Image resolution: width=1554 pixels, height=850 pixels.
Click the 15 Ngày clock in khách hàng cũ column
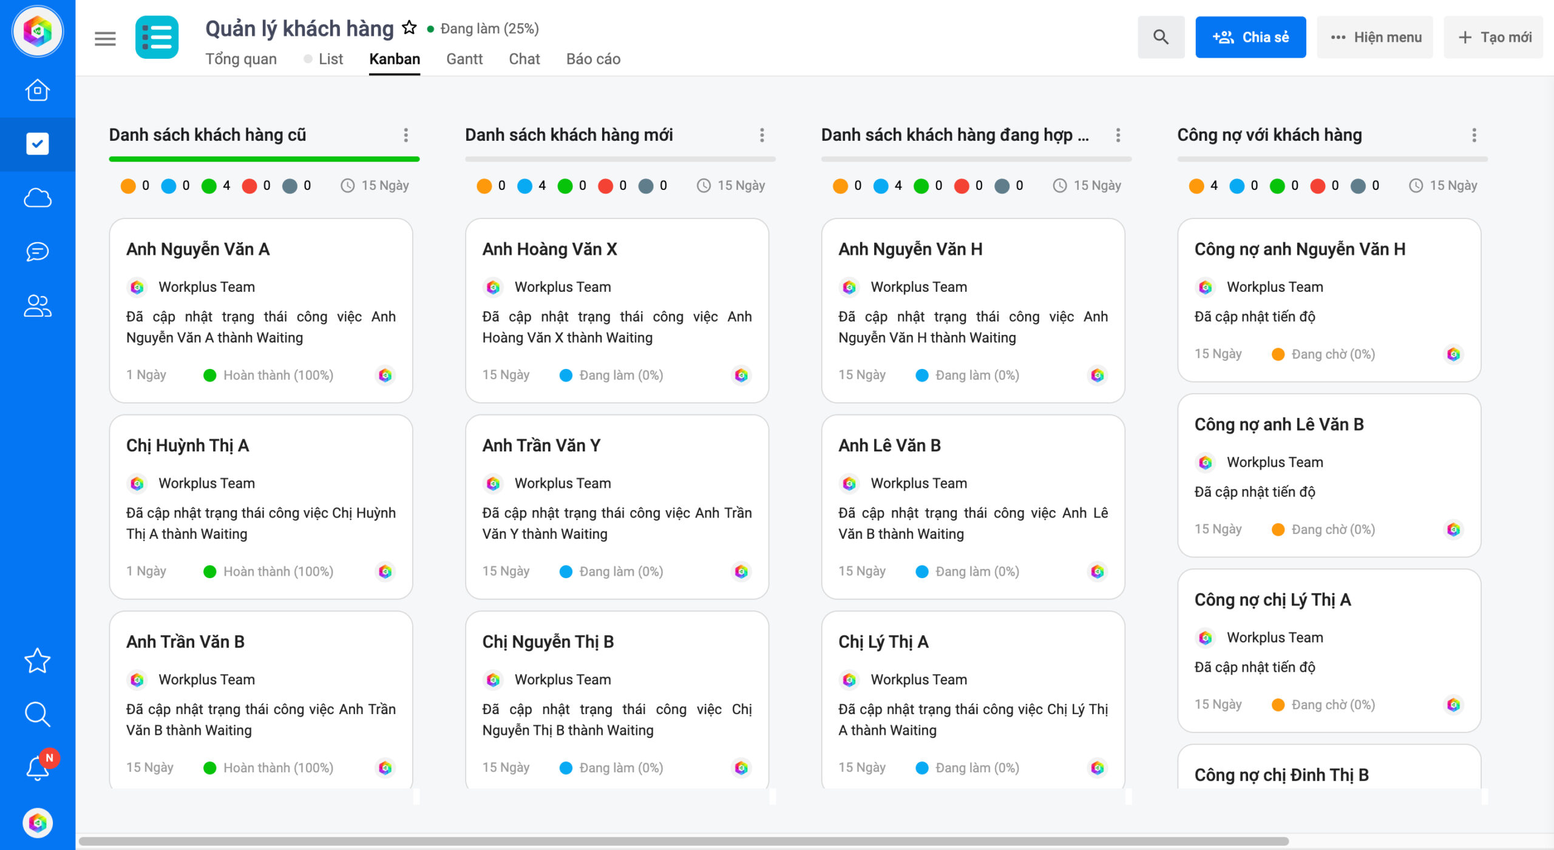[x=375, y=186]
